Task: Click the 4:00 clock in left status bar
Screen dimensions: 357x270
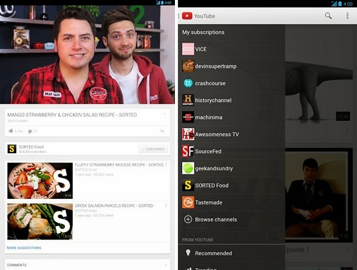Action: pos(168,3)
